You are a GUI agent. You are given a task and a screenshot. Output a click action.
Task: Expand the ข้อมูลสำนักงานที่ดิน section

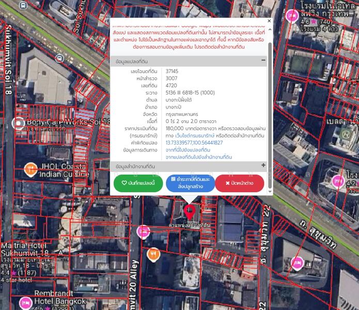tap(263, 166)
